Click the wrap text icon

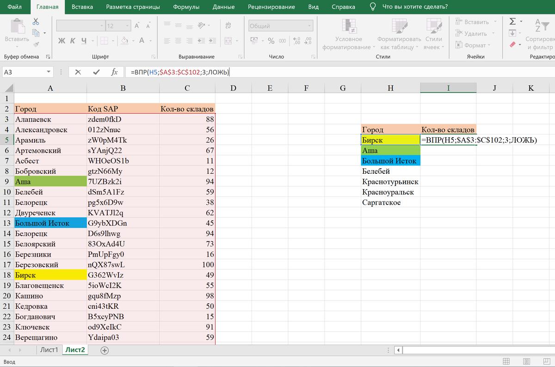[x=228, y=26]
